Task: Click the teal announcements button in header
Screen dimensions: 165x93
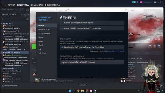Action: (134, 2)
